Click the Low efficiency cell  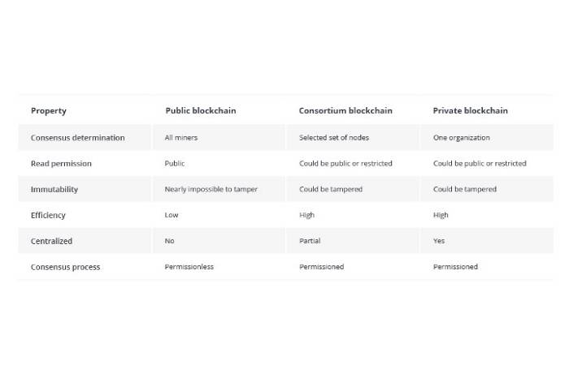(x=171, y=216)
